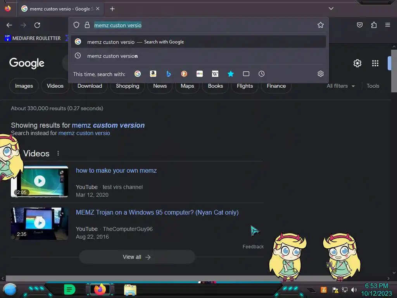Open the MEDIAFIRE ROULETTER bookmark
This screenshot has height=298, width=397.
tap(33, 38)
